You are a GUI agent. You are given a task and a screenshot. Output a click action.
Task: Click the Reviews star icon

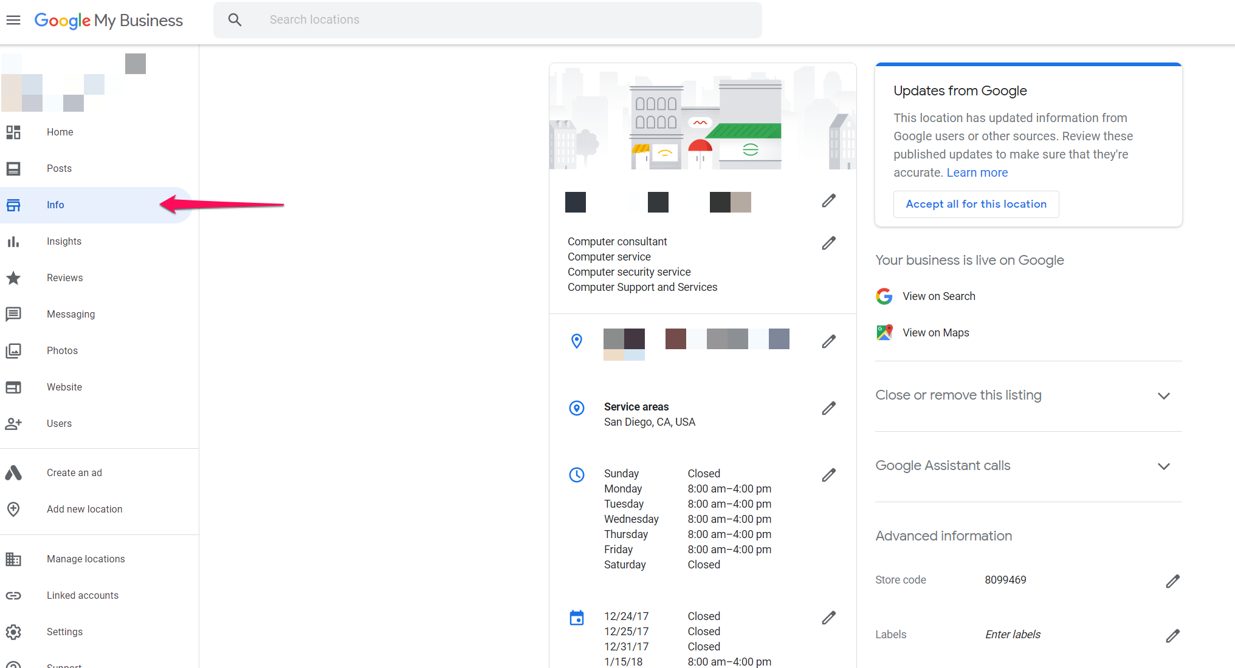point(13,278)
